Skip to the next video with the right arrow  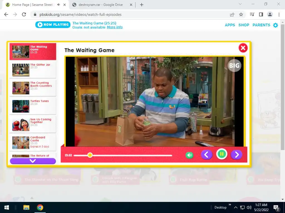pyautogui.click(x=236, y=155)
